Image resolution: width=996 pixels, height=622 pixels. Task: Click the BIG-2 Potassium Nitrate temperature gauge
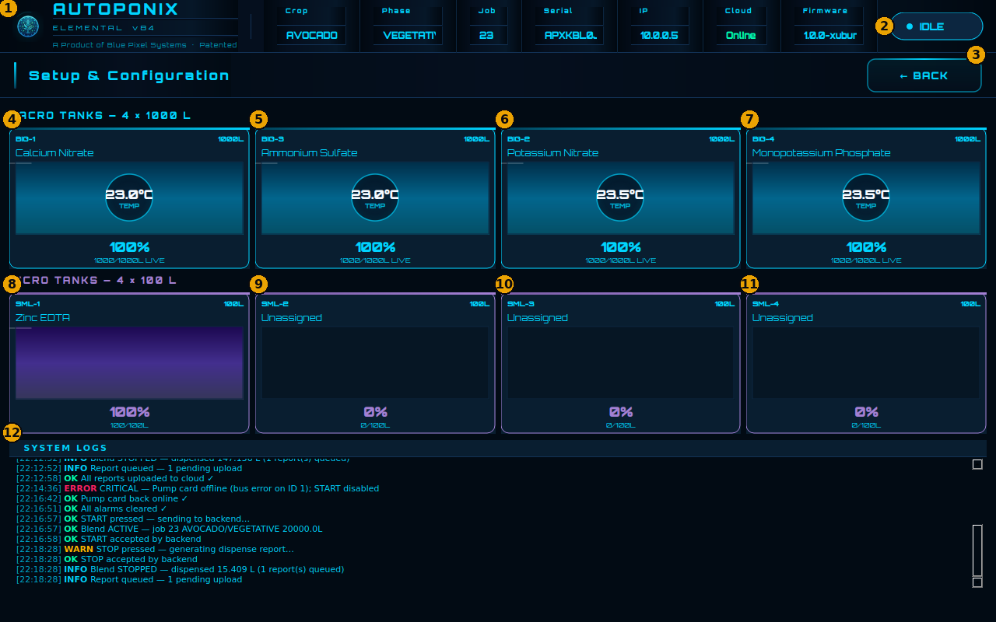coord(620,197)
